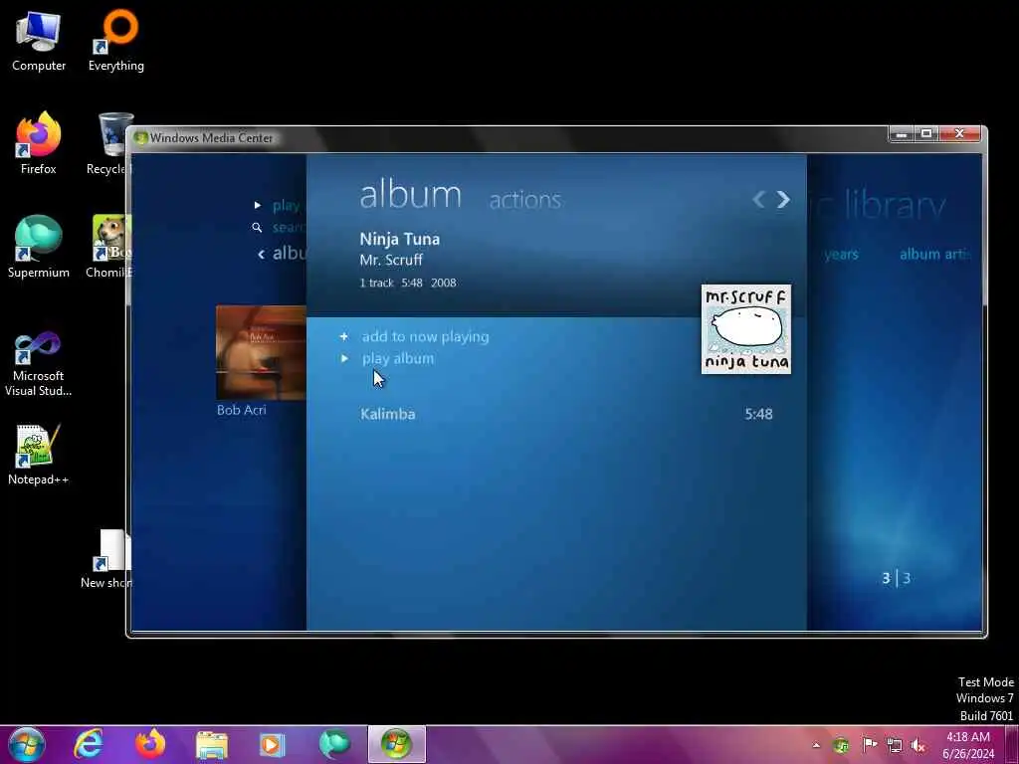Screen dimensions: 1019x764
Task: Click the Bob Acri album thumbnail behind
Action: [x=262, y=352]
